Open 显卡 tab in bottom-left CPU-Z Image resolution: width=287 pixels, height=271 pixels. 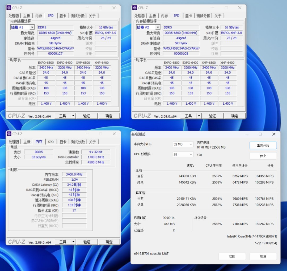[x=63, y=142]
